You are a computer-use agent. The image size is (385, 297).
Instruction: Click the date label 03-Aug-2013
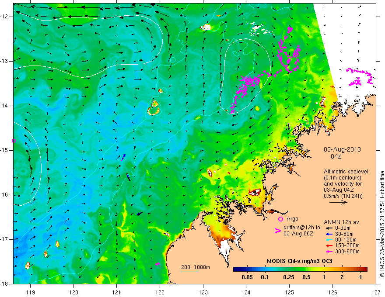pos(342,149)
